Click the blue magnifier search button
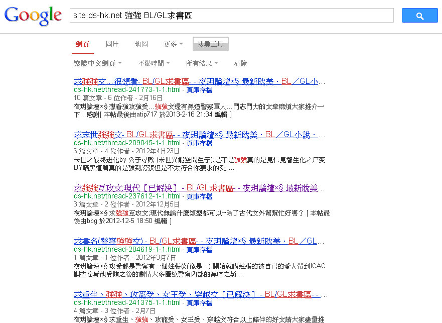This screenshot has width=442, height=323. 420,16
